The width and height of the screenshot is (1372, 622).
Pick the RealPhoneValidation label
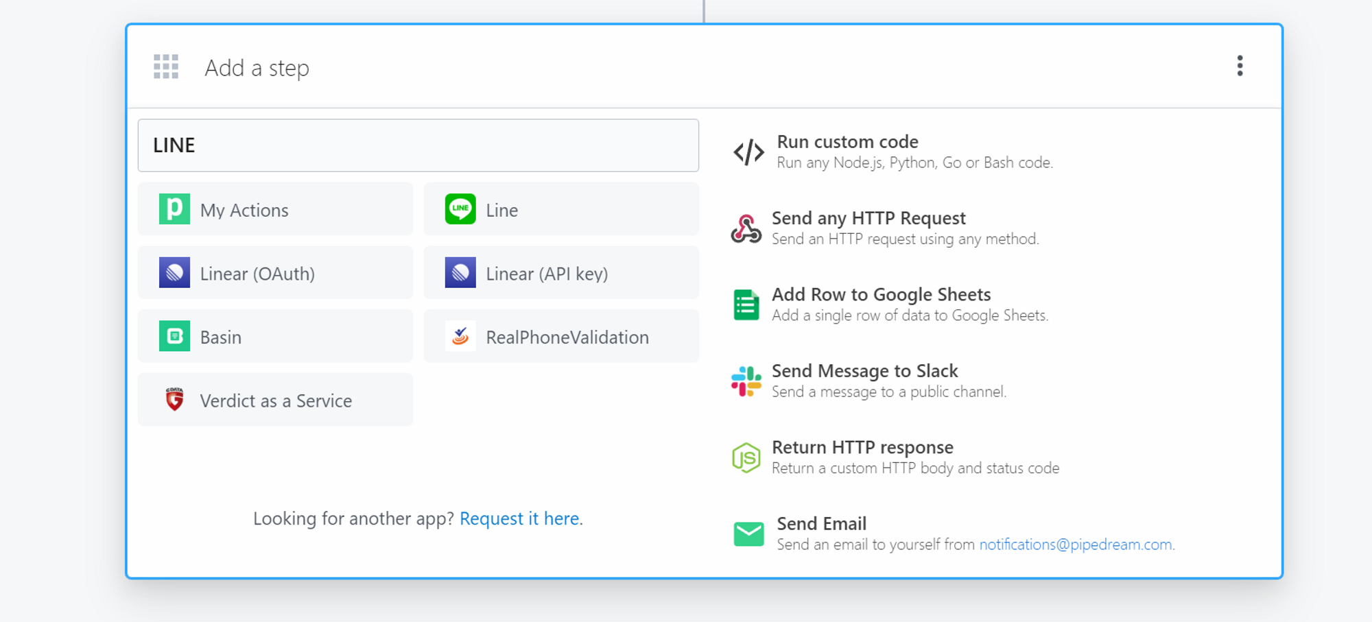(x=567, y=337)
